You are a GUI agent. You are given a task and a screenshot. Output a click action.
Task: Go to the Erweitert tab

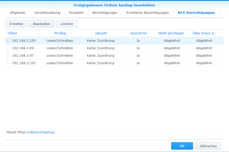tap(76, 13)
